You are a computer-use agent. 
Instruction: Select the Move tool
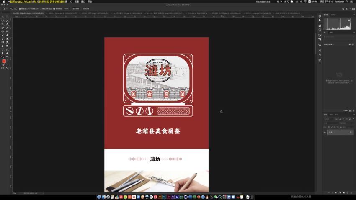click(x=3, y=17)
